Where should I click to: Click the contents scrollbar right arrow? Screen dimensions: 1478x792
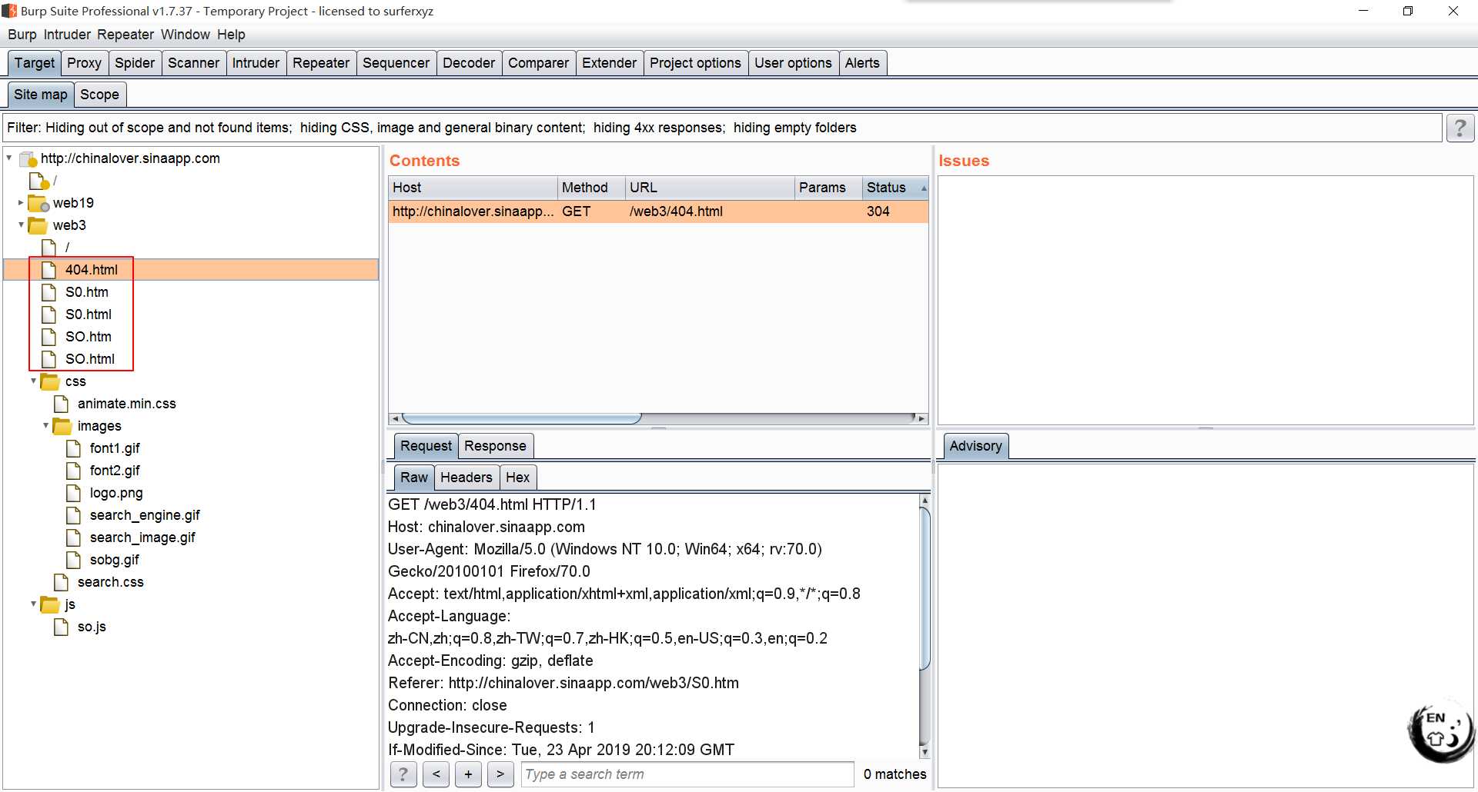tap(922, 418)
